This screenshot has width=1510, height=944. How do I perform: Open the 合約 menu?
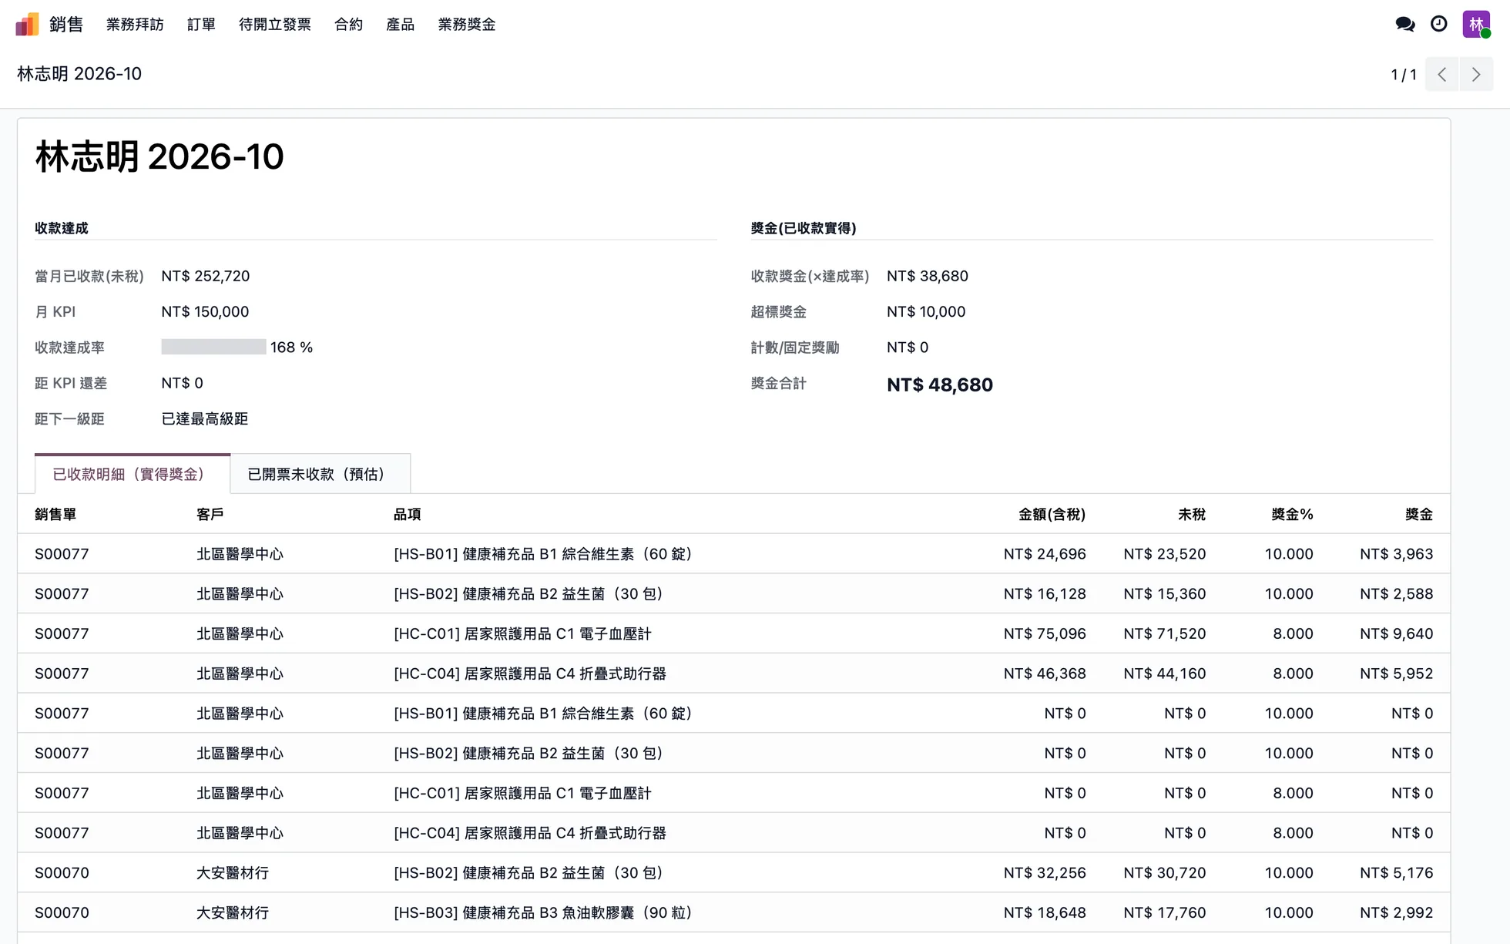tap(348, 25)
